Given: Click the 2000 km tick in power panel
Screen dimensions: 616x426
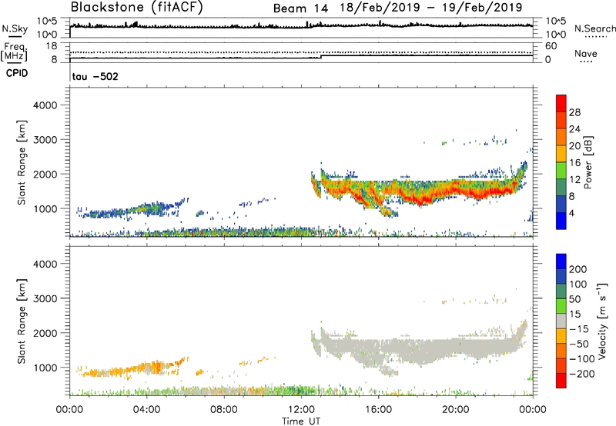Looking at the screenshot, I should 45,174.
